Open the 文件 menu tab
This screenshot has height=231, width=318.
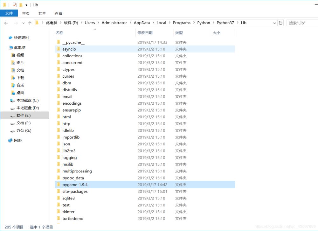click(9, 13)
